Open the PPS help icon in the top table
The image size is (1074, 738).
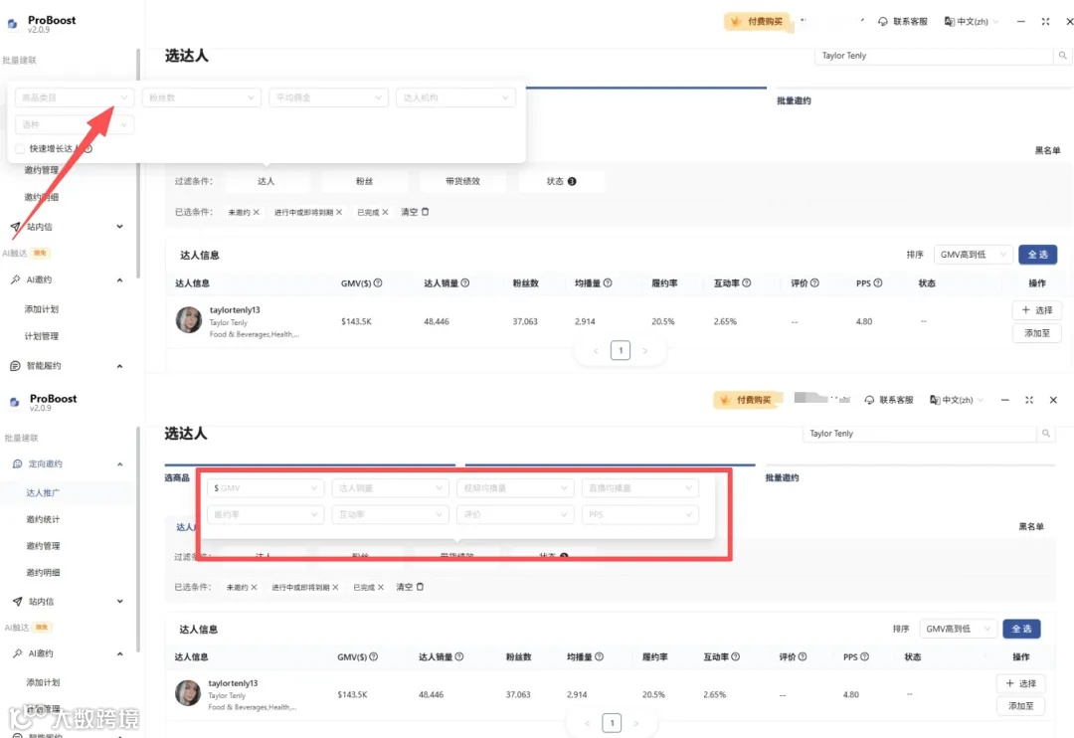click(878, 283)
